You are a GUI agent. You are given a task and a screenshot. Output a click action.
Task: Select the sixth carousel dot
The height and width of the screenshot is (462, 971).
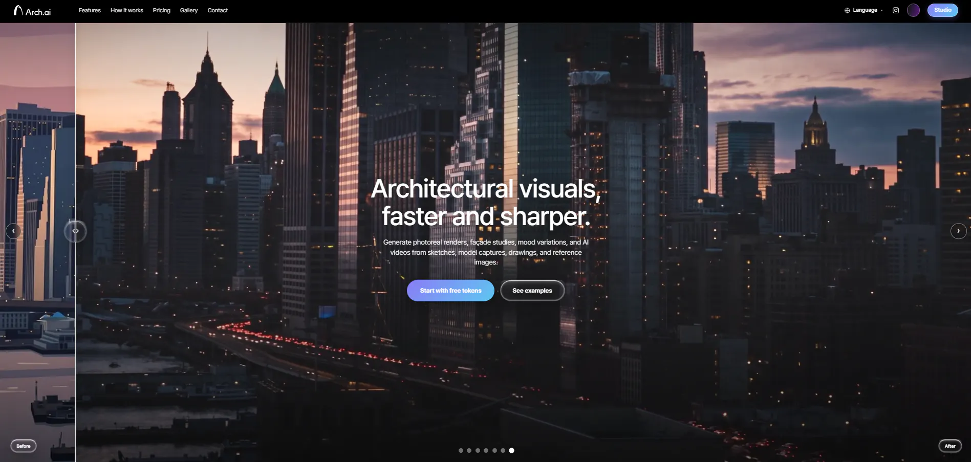(503, 451)
